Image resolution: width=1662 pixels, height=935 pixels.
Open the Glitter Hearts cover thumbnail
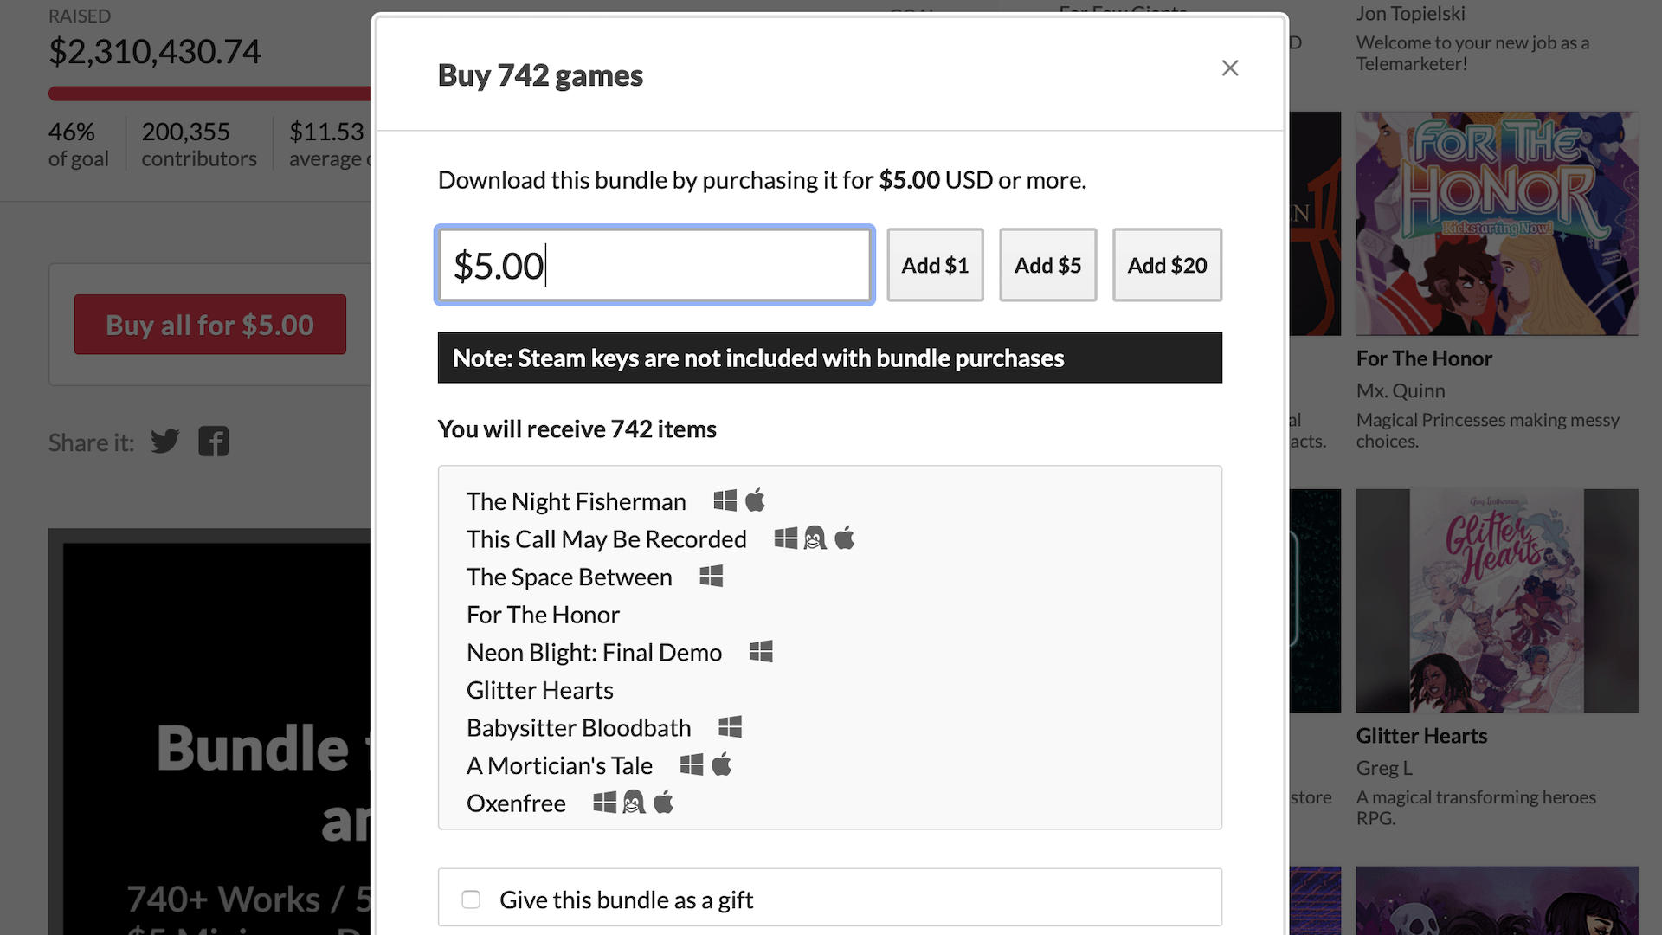pos(1498,601)
